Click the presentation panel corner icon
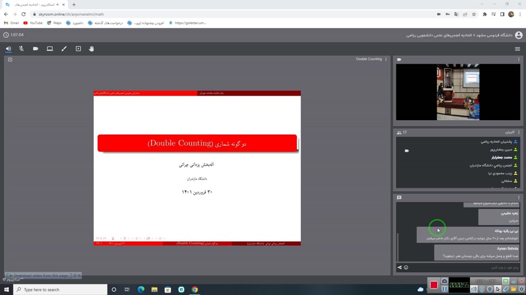Image resolution: width=526 pixels, height=295 pixels. [10, 59]
